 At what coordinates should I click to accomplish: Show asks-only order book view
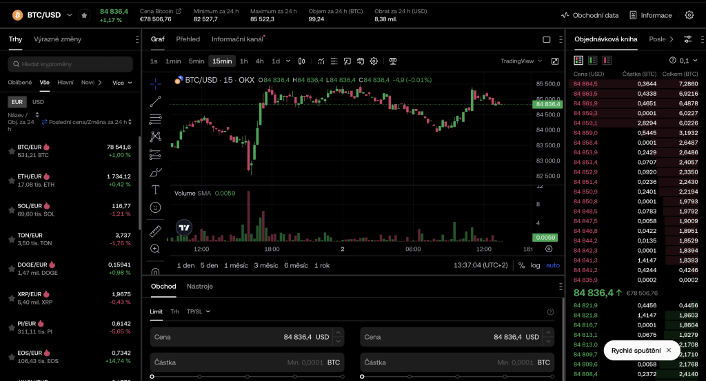tap(607, 60)
